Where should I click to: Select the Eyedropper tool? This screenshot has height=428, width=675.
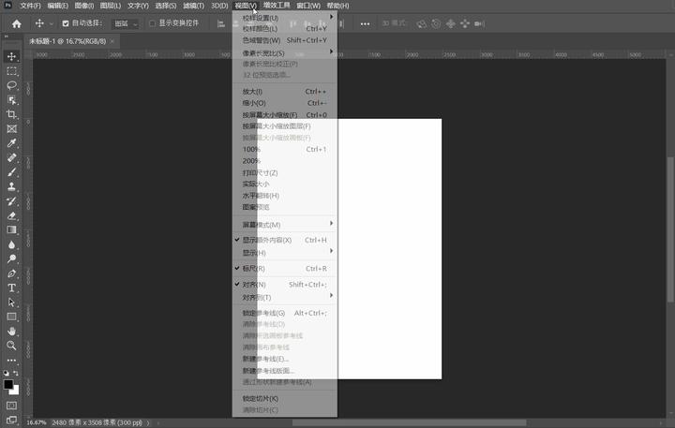11,143
